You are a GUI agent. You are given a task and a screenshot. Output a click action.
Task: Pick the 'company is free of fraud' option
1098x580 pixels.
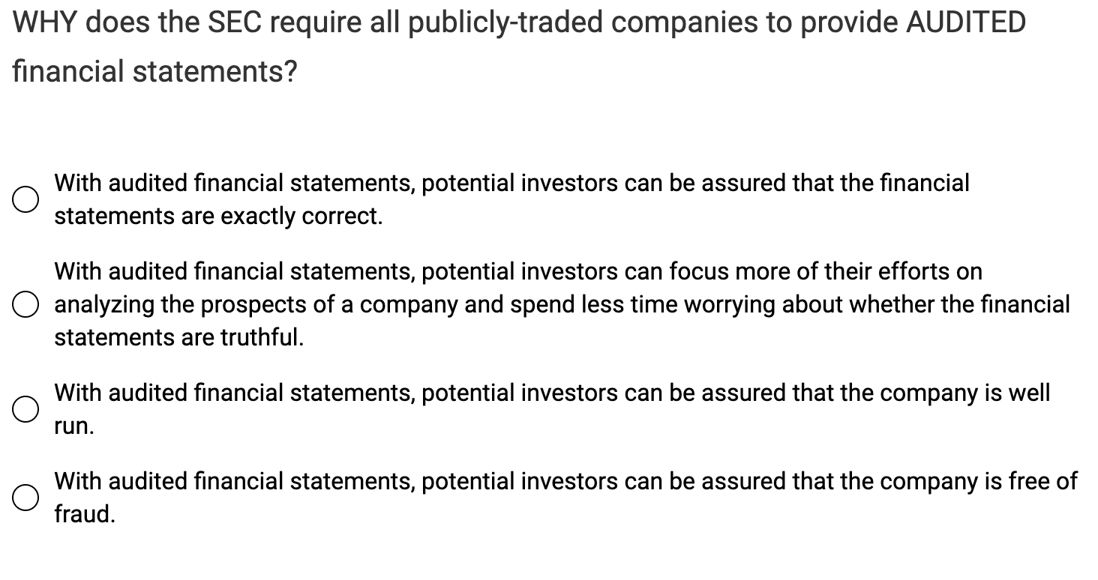(x=25, y=498)
